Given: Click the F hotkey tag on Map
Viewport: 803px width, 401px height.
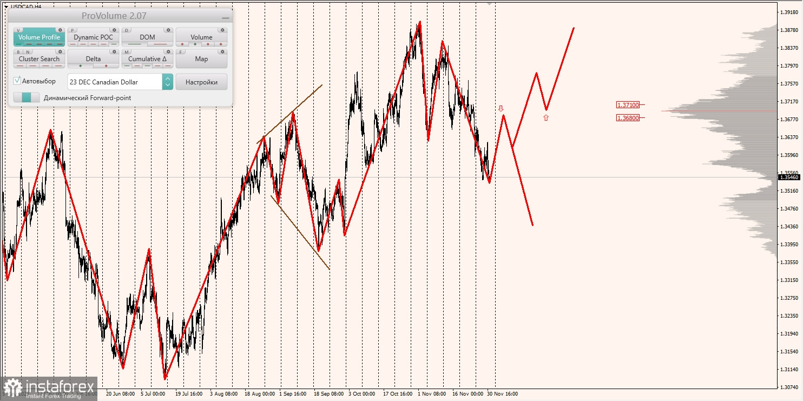Looking at the screenshot, I should point(181,52).
